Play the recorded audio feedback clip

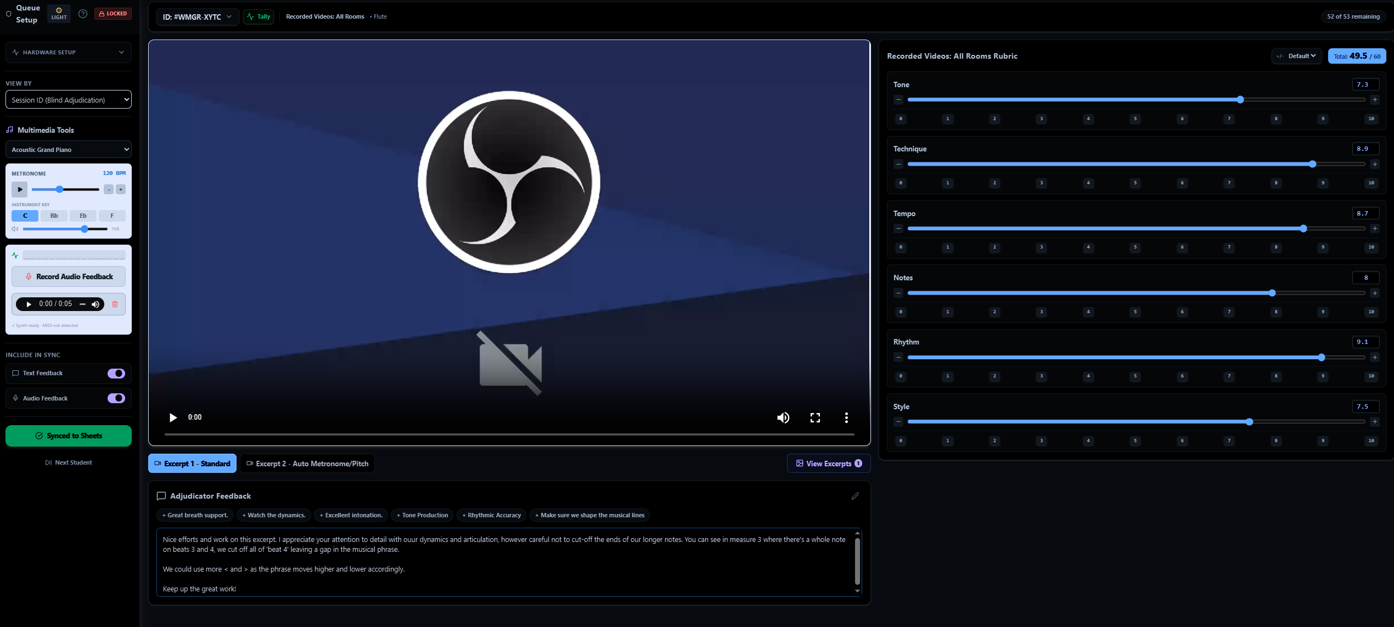click(29, 304)
